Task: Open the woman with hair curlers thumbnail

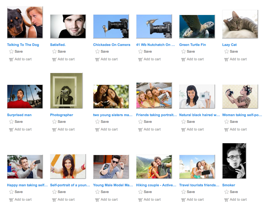Action: pos(240,96)
